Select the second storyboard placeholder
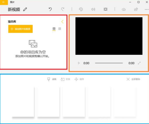 pyautogui.click(x=48, y=102)
